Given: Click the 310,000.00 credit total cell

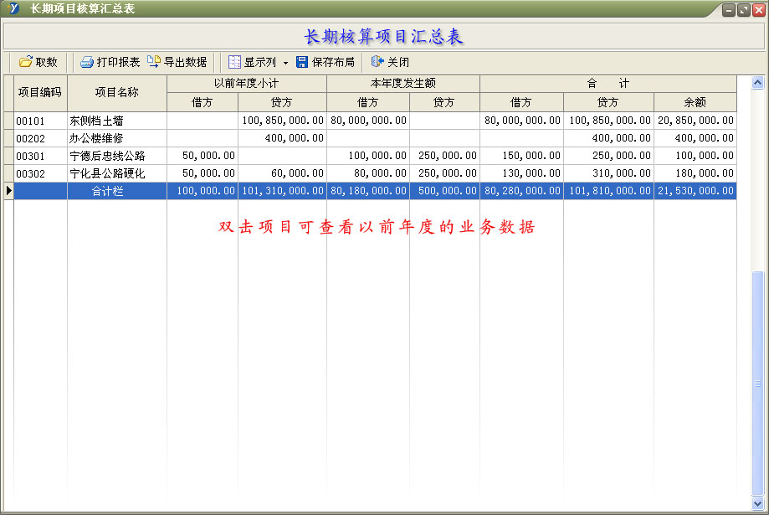Looking at the screenshot, I should (x=608, y=174).
